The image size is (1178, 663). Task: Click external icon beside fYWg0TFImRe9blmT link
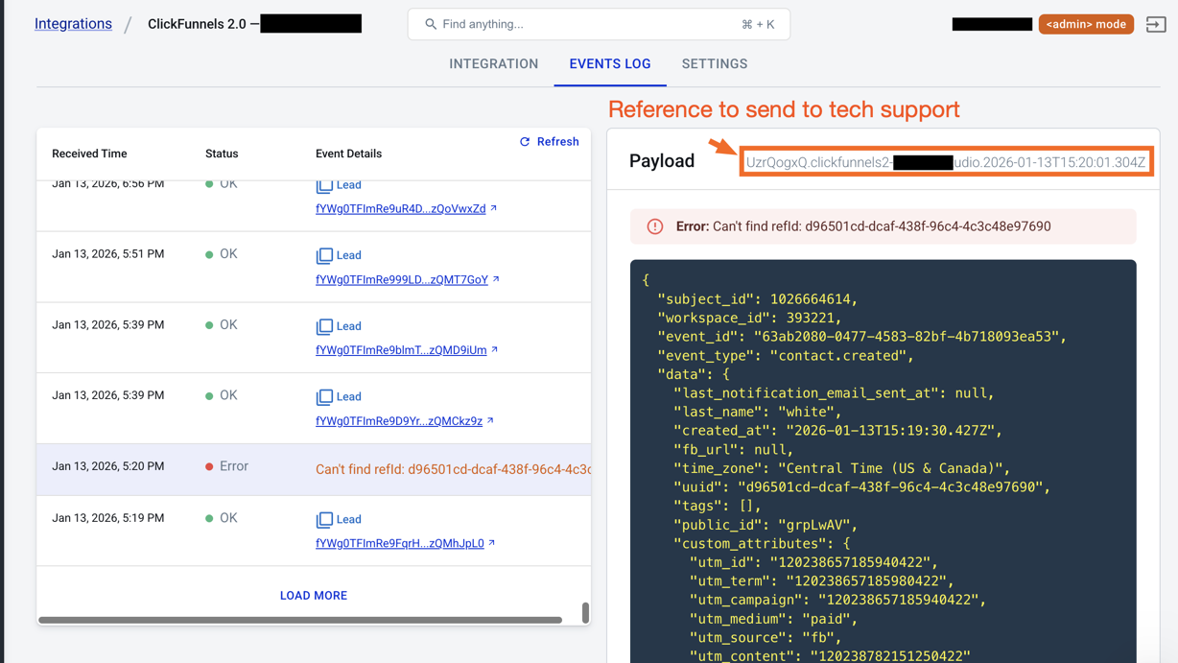(495, 349)
